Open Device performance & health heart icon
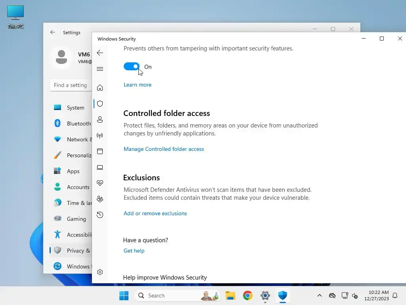The image size is (406, 305). click(x=100, y=183)
